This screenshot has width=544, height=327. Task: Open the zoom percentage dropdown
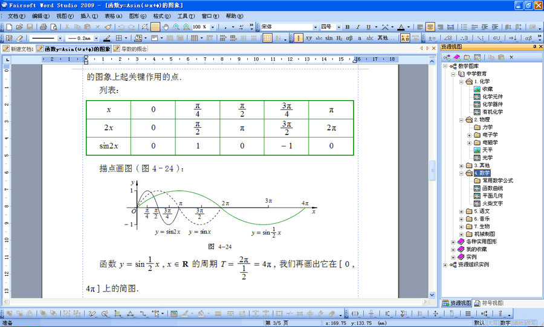tap(213, 27)
